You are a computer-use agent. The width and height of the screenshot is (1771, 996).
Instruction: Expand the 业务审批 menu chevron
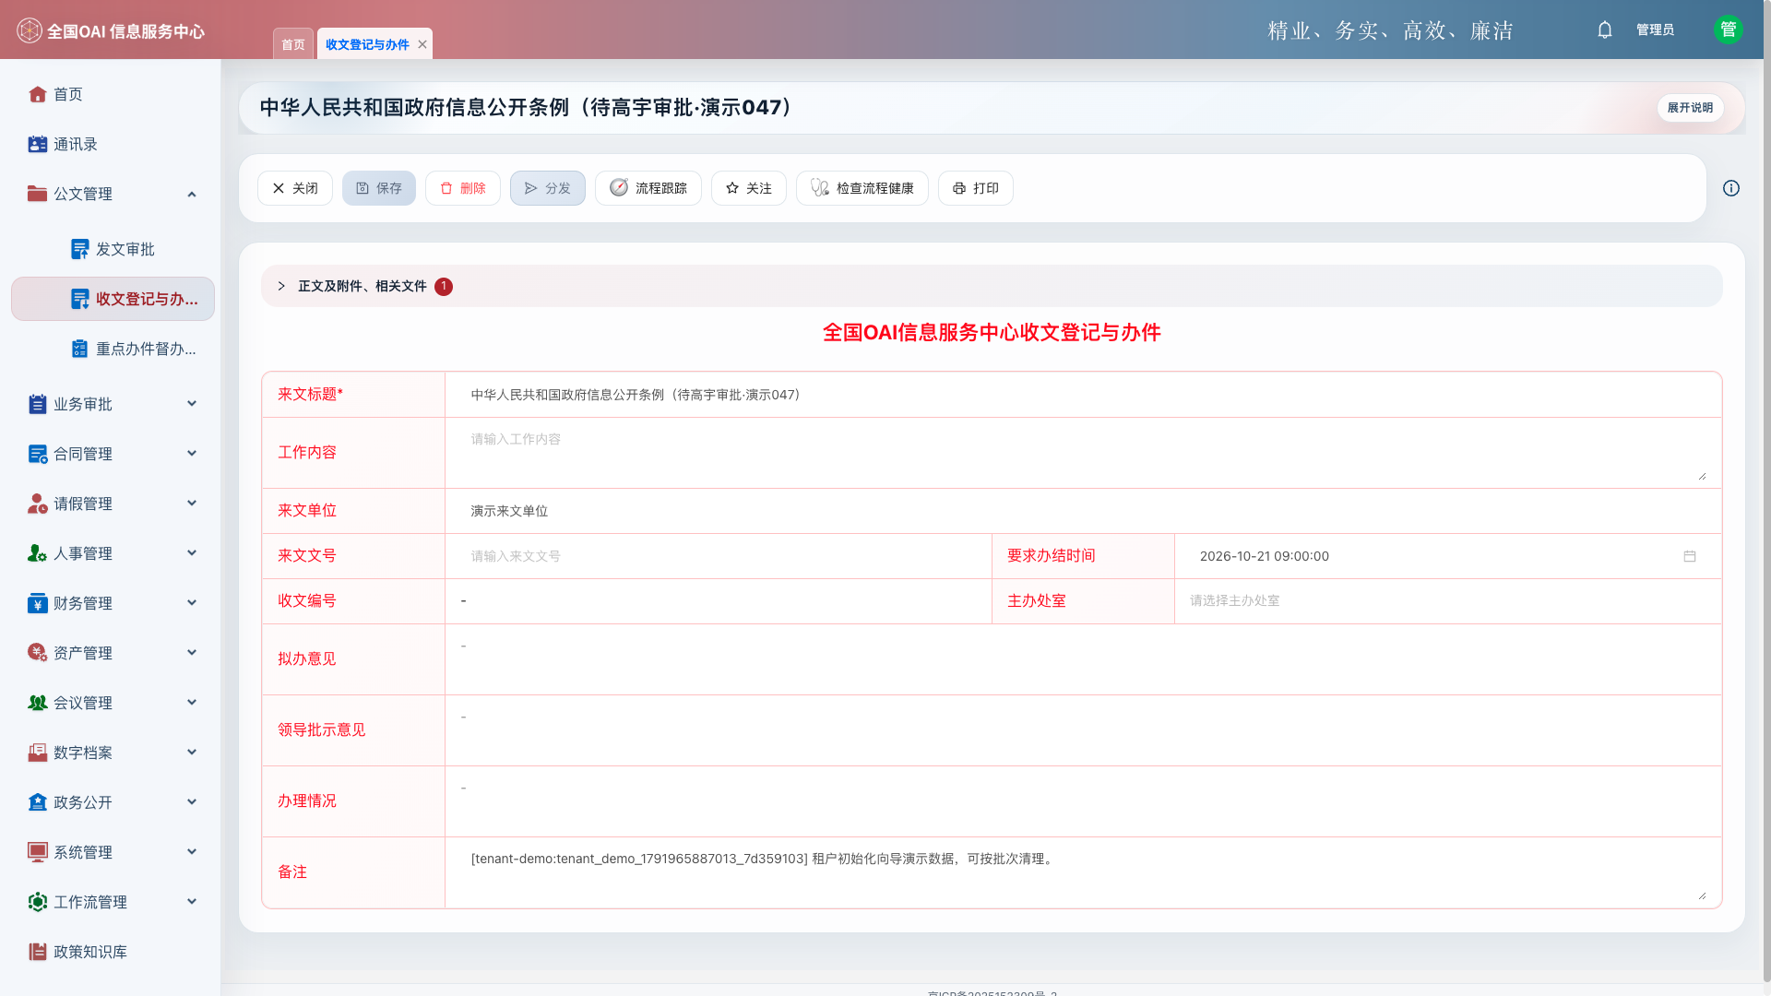click(x=192, y=404)
